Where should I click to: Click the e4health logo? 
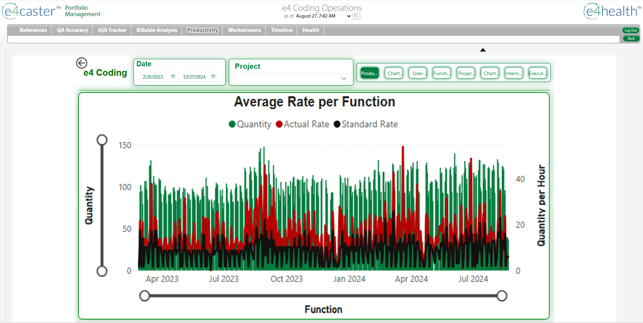[x=612, y=11]
